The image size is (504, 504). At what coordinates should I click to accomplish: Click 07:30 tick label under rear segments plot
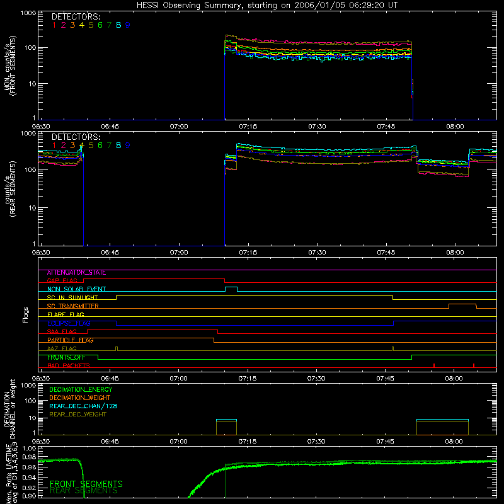318,253
